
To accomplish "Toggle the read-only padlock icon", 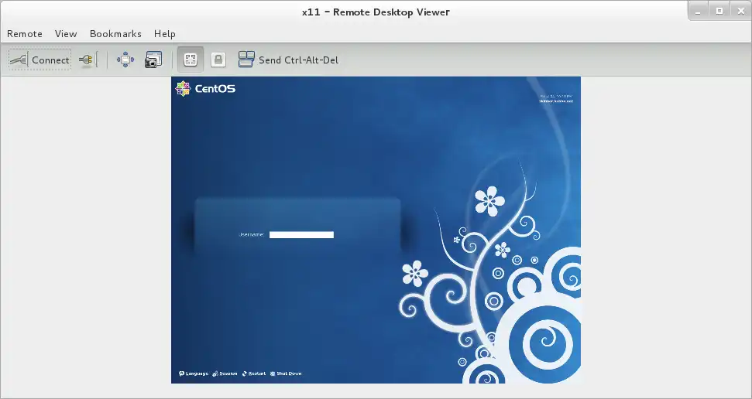I will (x=218, y=60).
